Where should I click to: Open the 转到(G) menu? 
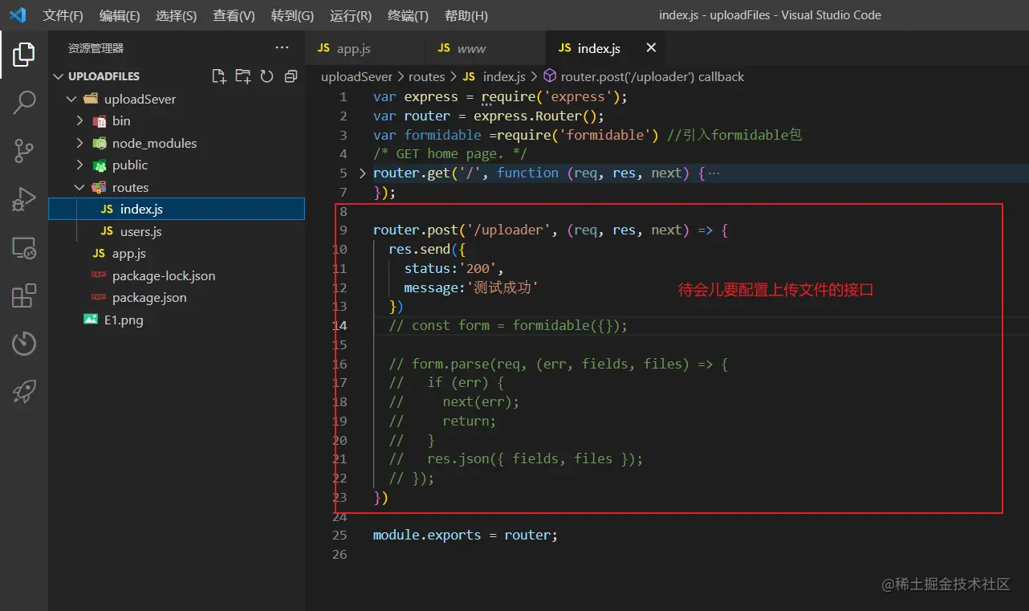[292, 15]
